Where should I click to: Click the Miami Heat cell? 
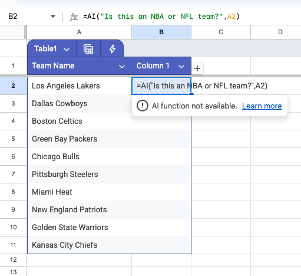coord(80,192)
